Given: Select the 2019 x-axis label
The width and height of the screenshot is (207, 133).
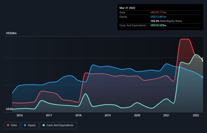Looking at the screenshot, I should pos(108,115).
